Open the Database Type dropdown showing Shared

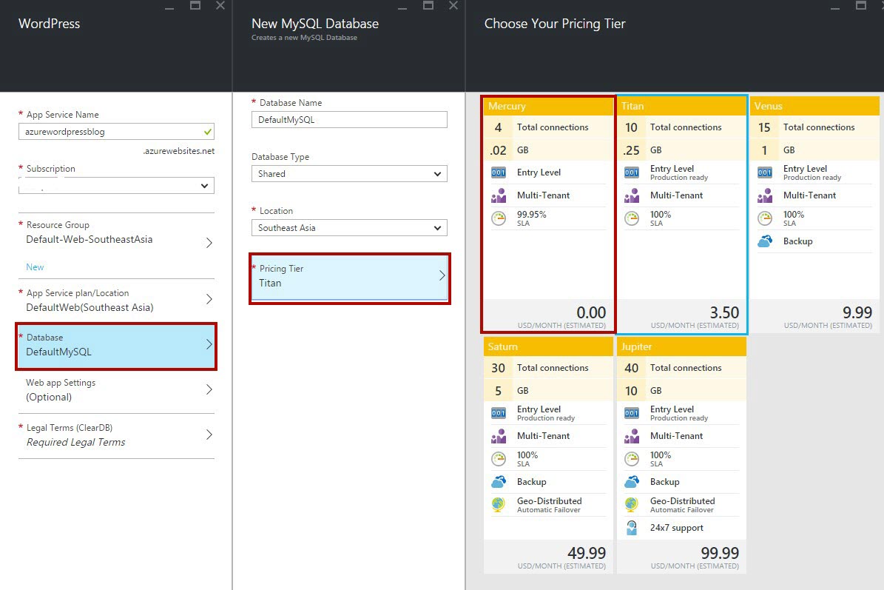click(x=349, y=174)
